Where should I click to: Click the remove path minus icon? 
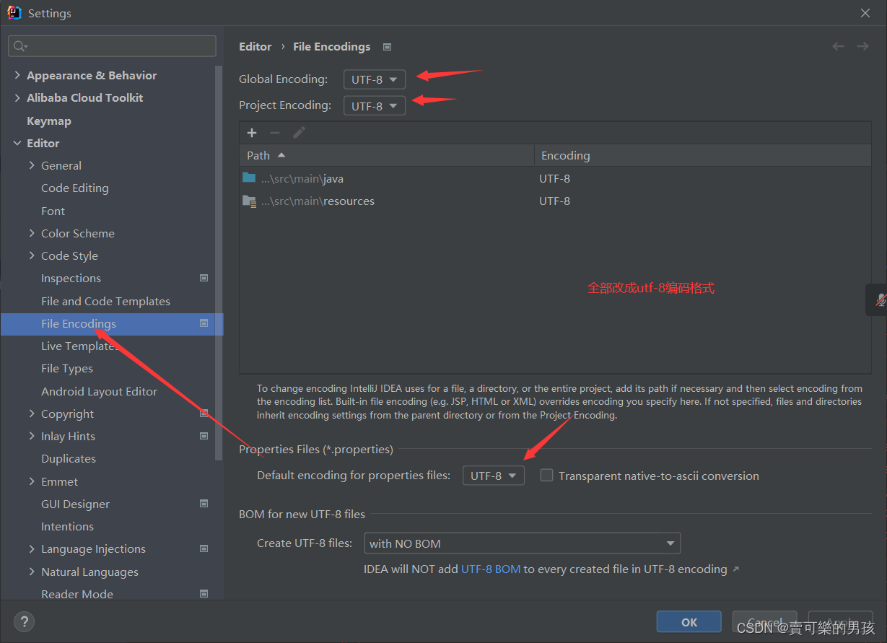[275, 133]
